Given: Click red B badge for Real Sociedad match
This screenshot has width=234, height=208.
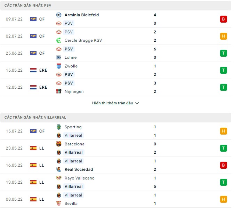Looking at the screenshot, I should click(223, 165).
